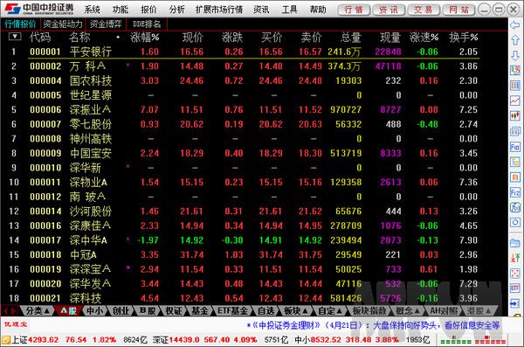Viewport: 524px width, 347px height.
Task: Expand the column selector arrow beside 代码
Action: (15, 36)
